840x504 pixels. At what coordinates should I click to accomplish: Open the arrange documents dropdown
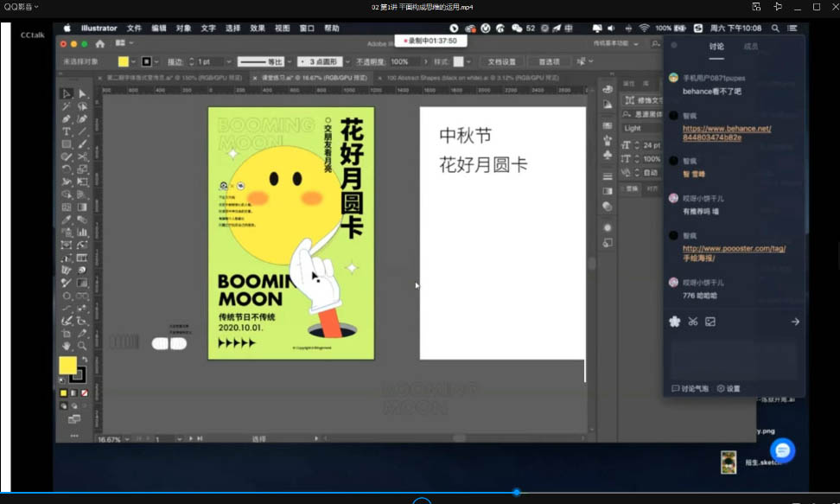point(124,43)
